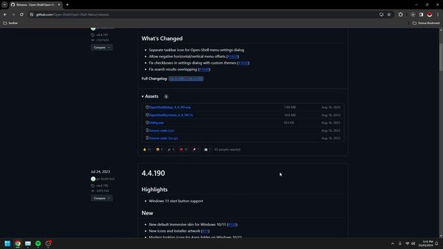Open the 4.4.190 release title

(153, 173)
